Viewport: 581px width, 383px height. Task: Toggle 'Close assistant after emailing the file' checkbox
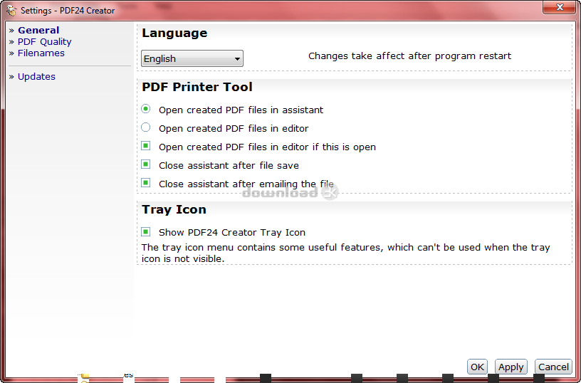pyautogui.click(x=146, y=183)
